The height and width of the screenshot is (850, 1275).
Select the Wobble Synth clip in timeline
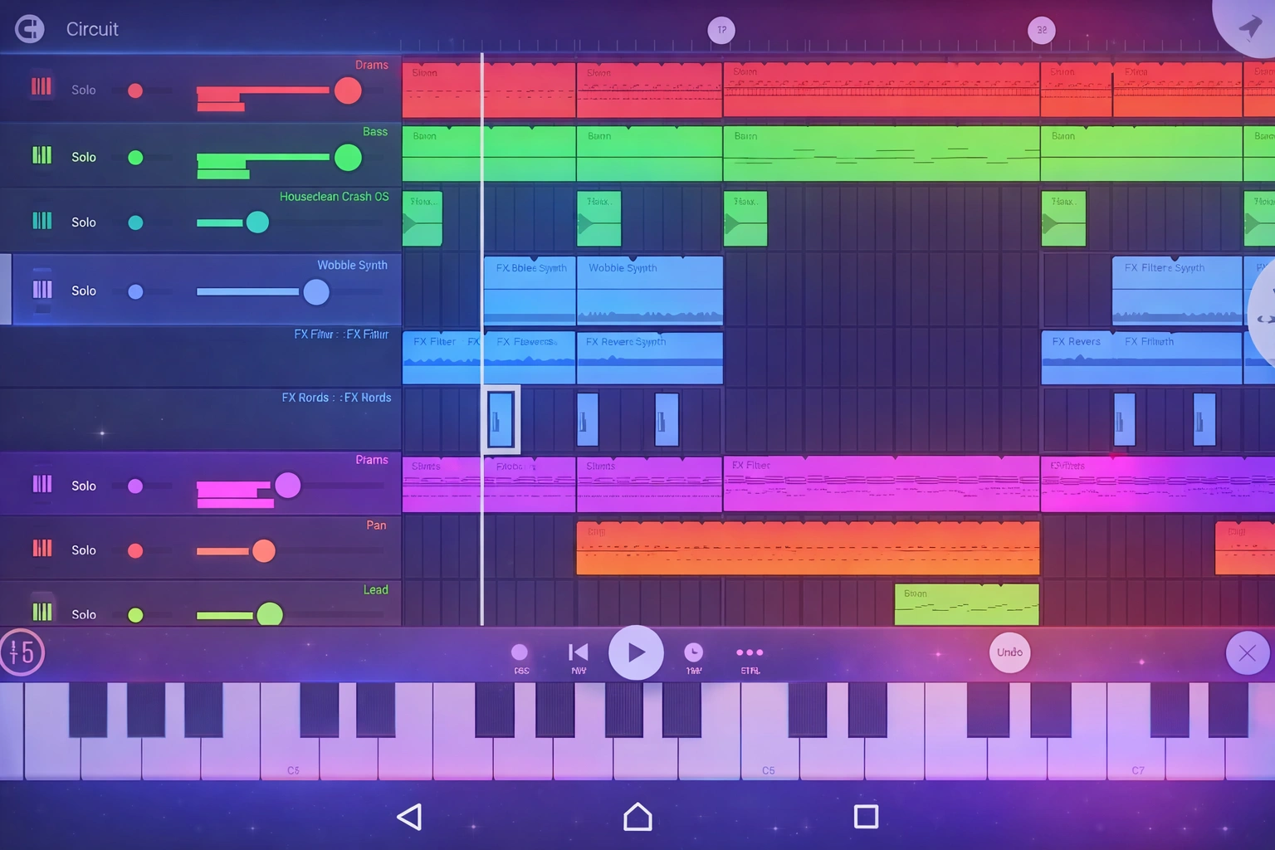pos(649,291)
